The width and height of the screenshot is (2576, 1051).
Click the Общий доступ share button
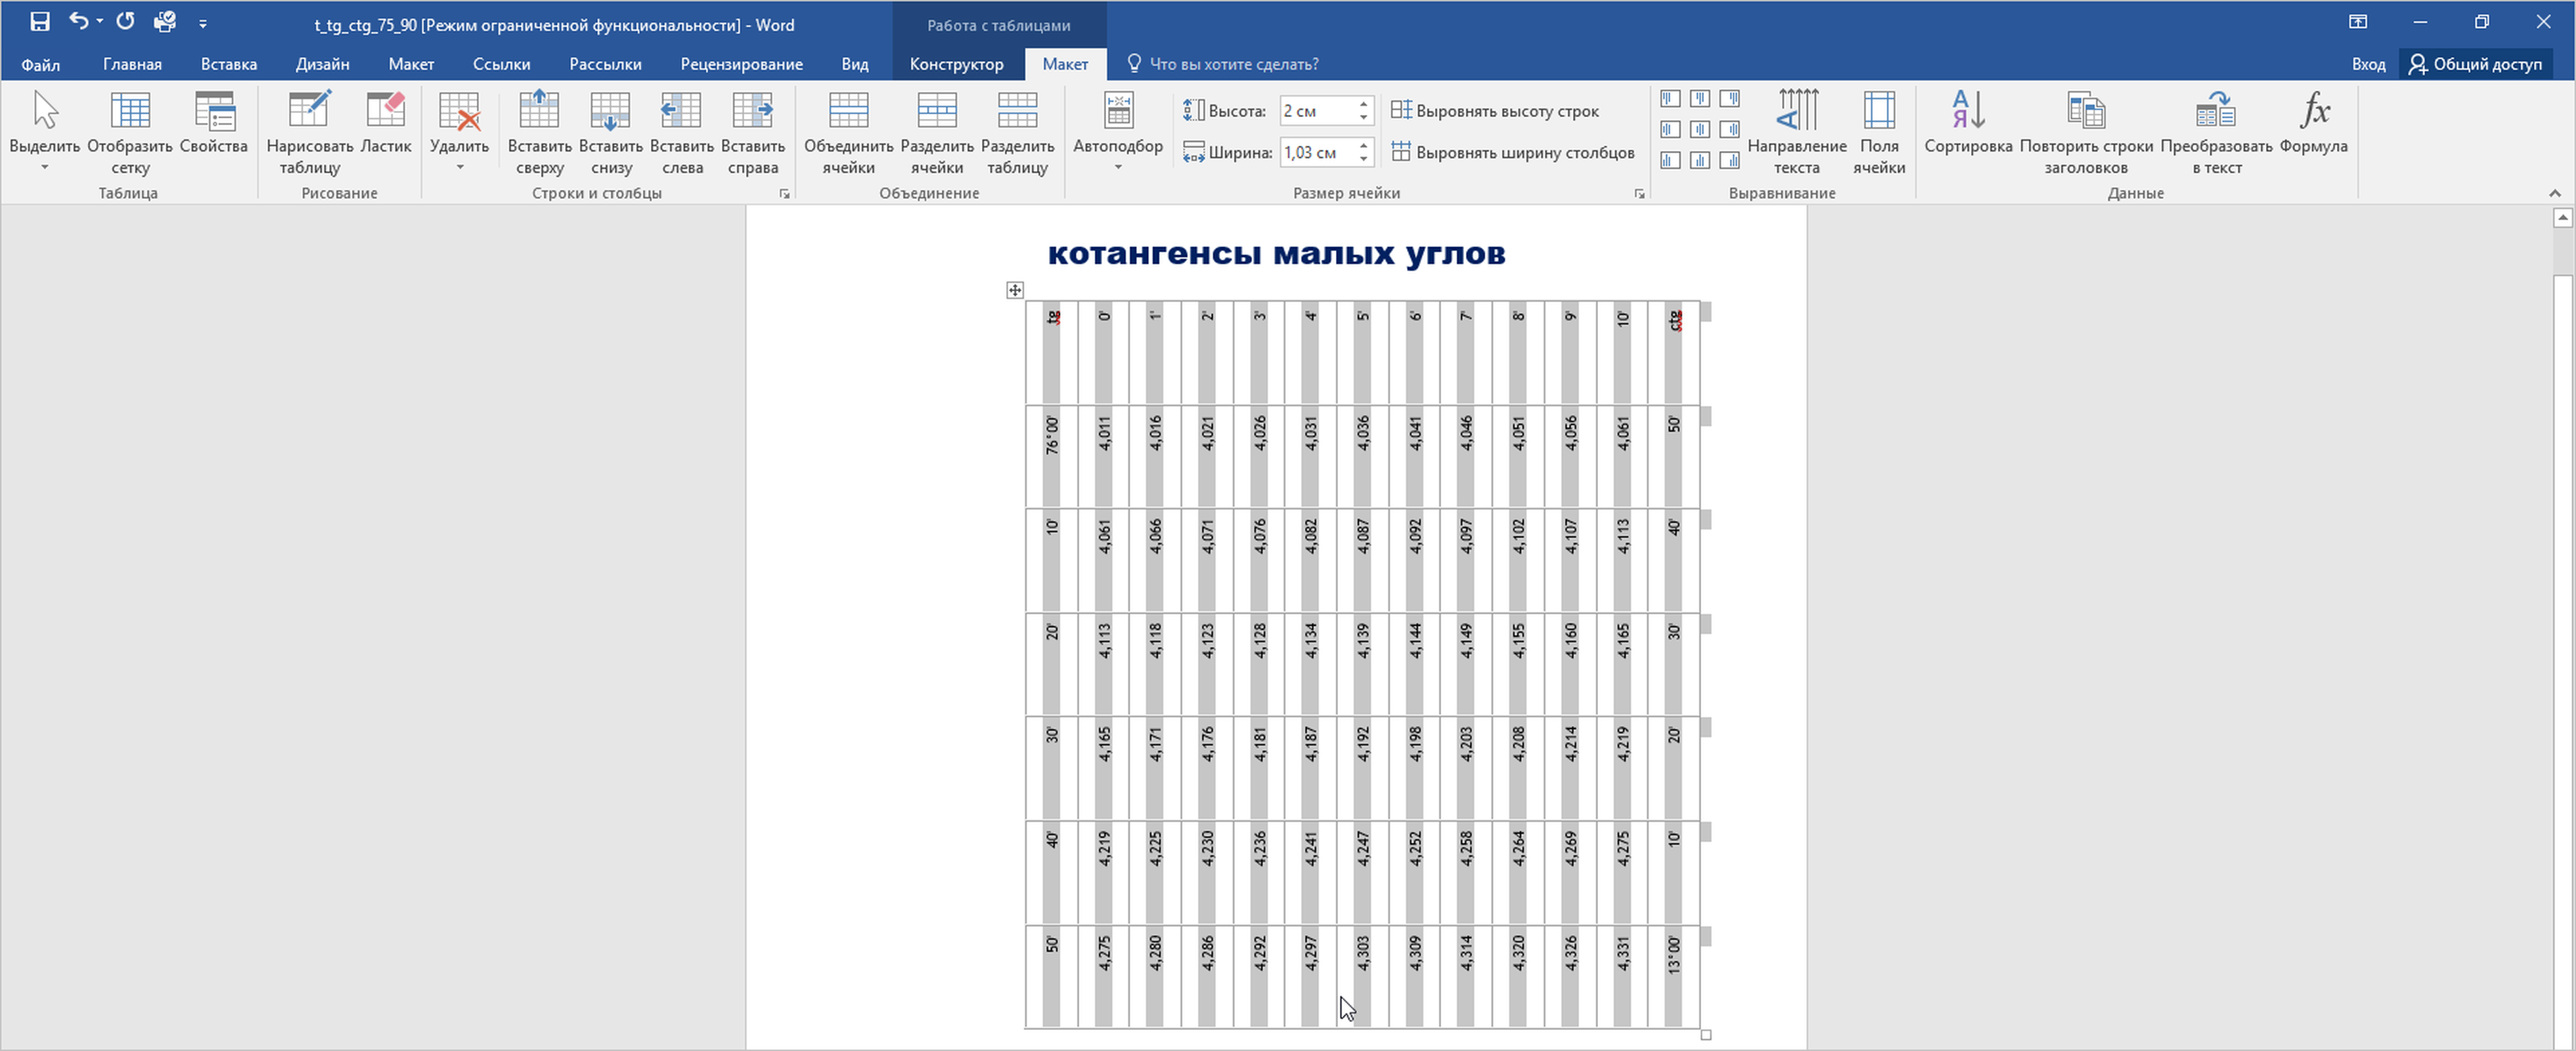(2475, 64)
